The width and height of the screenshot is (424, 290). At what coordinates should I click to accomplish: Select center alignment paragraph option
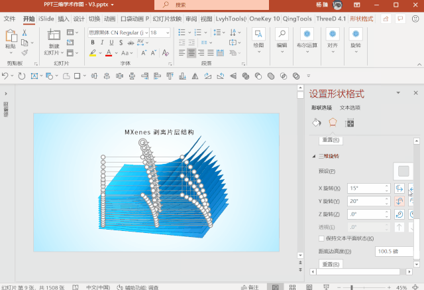(191, 52)
